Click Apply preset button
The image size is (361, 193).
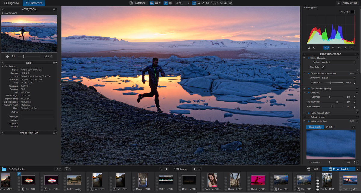click(348, 3)
